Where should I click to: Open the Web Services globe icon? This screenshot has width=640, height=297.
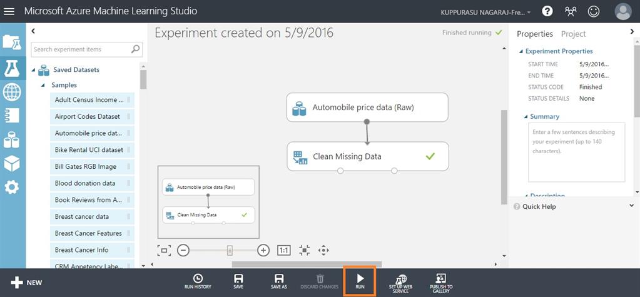click(12, 92)
